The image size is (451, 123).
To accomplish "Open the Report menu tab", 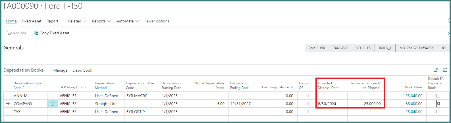I will (52, 21).
